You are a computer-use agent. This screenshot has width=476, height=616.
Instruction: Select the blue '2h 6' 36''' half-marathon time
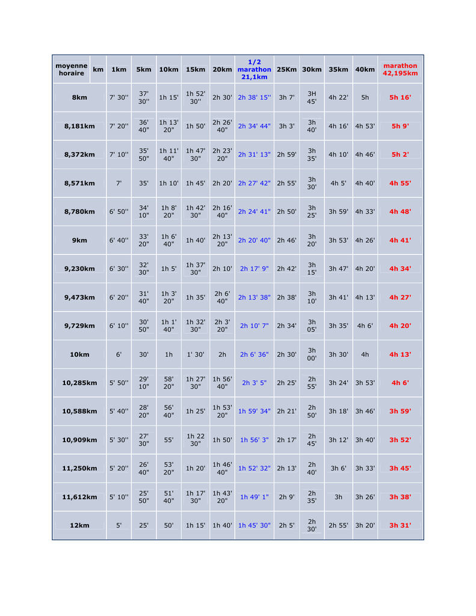pyautogui.click(x=254, y=354)
